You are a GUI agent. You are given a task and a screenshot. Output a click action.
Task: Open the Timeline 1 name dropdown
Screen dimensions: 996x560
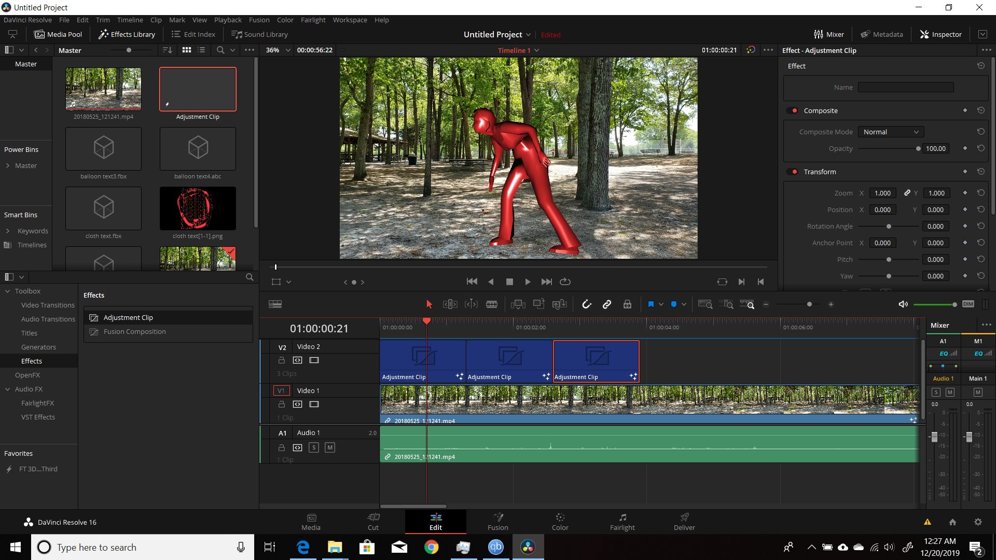(519, 50)
